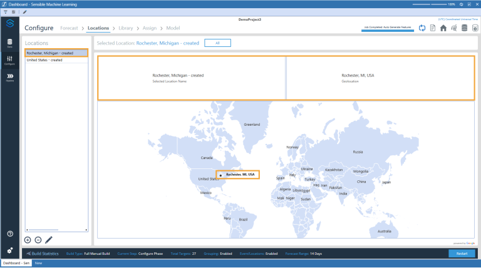Click the add location plus icon
Viewport: 481px width, 268px height.
[x=28, y=240]
